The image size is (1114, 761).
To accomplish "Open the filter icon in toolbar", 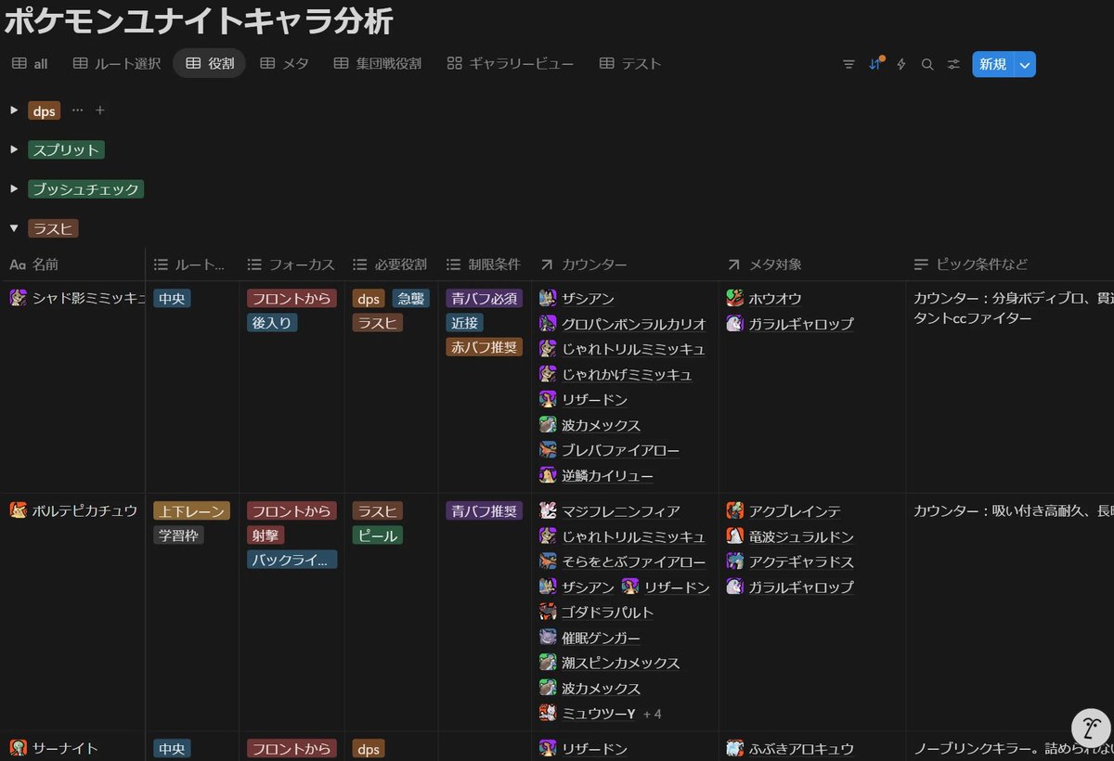I will [848, 64].
